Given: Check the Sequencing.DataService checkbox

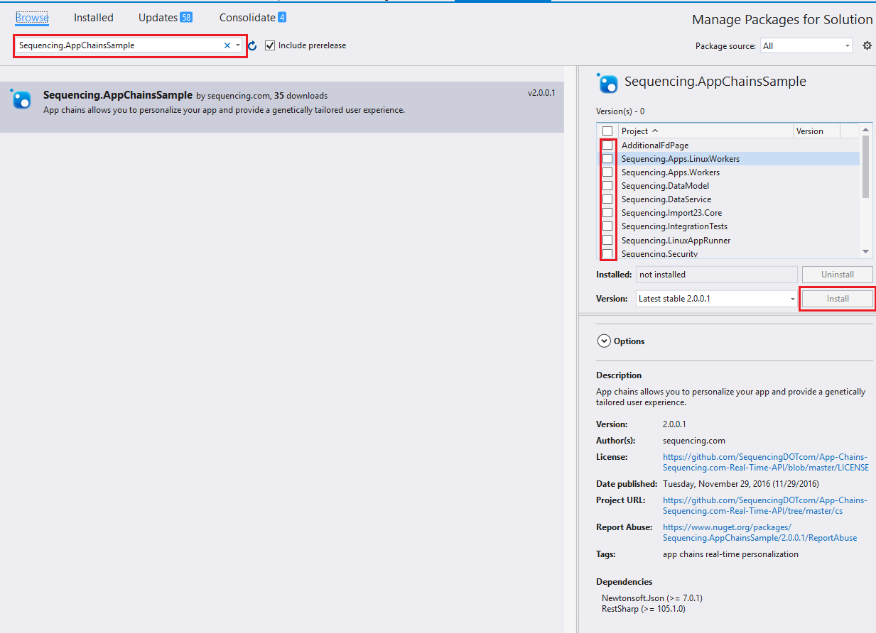Looking at the screenshot, I should pos(607,199).
